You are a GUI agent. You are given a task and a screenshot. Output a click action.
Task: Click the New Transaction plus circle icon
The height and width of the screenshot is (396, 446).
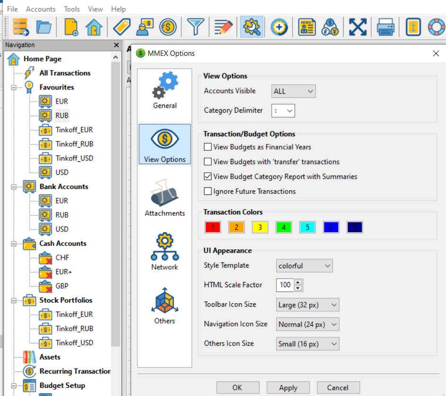[279, 27]
